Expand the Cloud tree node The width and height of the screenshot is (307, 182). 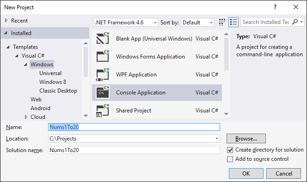click(x=26, y=117)
